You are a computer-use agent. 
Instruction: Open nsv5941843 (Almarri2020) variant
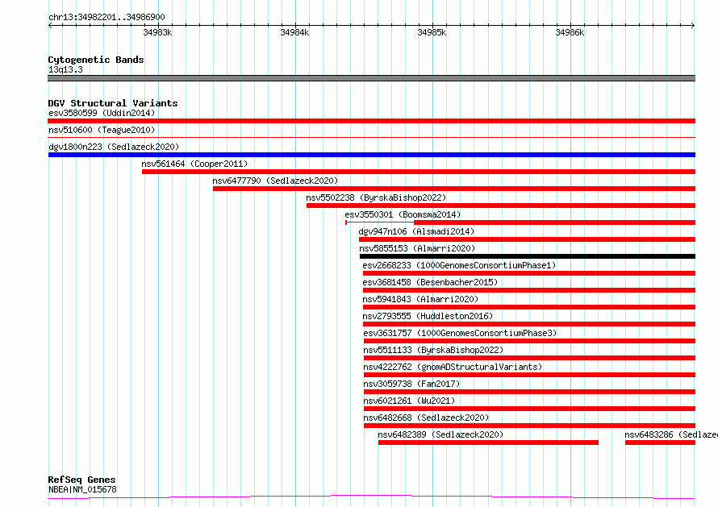pos(420,299)
